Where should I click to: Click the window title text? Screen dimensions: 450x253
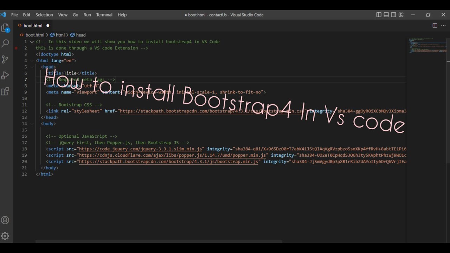click(x=224, y=15)
